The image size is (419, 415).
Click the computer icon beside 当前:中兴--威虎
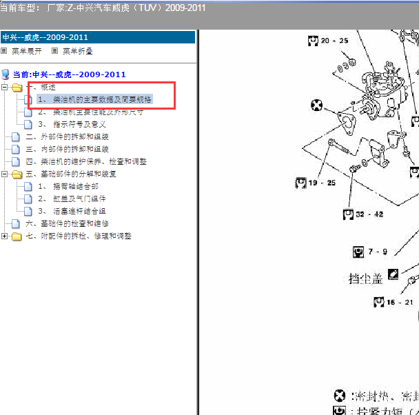pos(6,74)
